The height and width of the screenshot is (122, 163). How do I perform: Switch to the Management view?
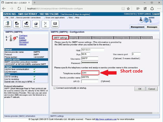[x=138, y=27]
